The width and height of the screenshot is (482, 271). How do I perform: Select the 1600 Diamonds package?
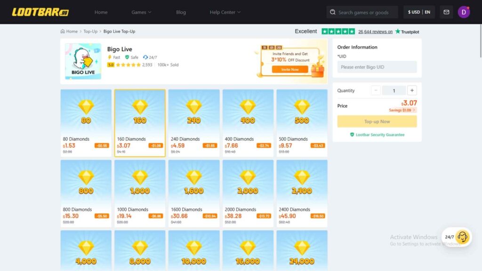pos(194,193)
